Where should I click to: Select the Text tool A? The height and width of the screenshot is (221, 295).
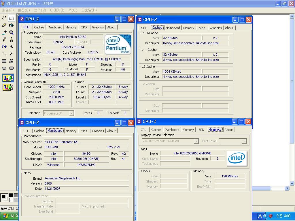pos(12,47)
